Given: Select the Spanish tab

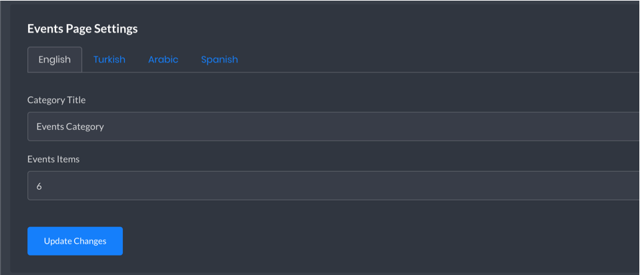Looking at the screenshot, I should click(x=219, y=59).
